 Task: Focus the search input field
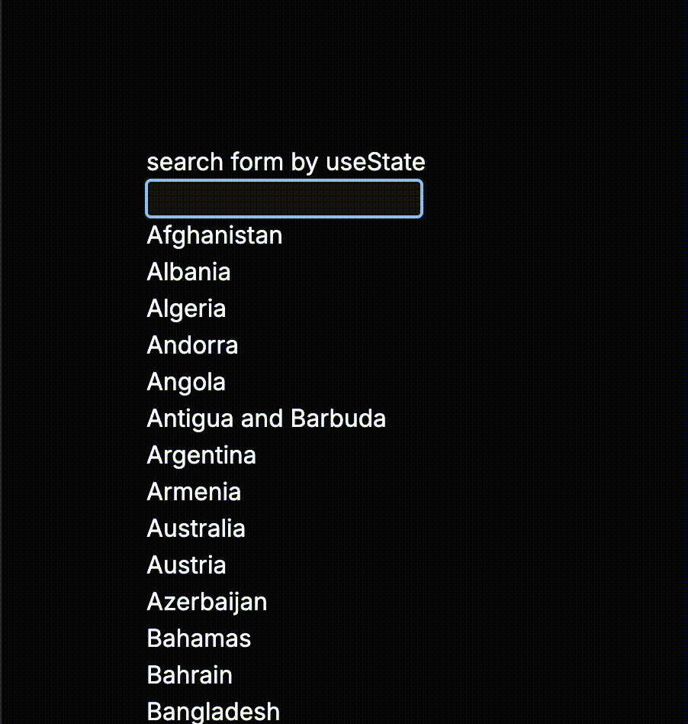coord(284,199)
